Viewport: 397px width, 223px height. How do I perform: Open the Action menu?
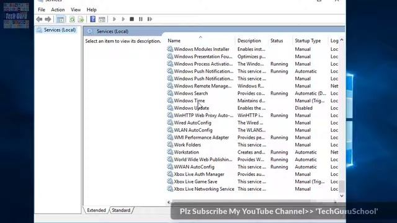tap(58, 10)
